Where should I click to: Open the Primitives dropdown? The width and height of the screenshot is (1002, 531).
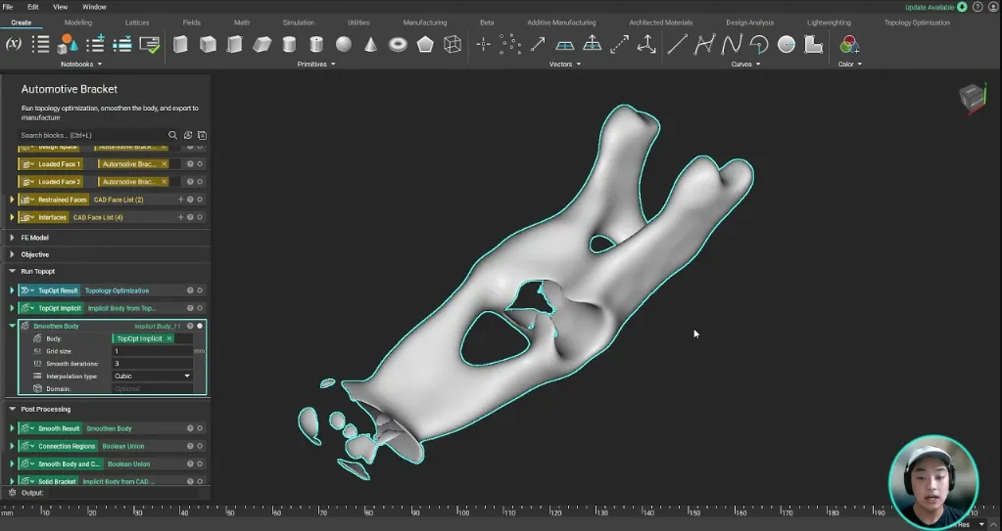coord(316,64)
